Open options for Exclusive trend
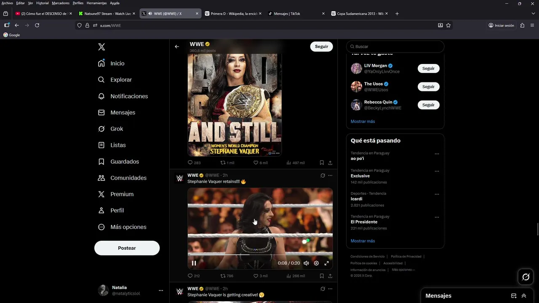The height and width of the screenshot is (303, 539). click(x=437, y=171)
